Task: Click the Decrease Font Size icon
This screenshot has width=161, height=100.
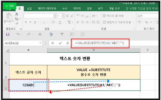Action: [72, 16]
